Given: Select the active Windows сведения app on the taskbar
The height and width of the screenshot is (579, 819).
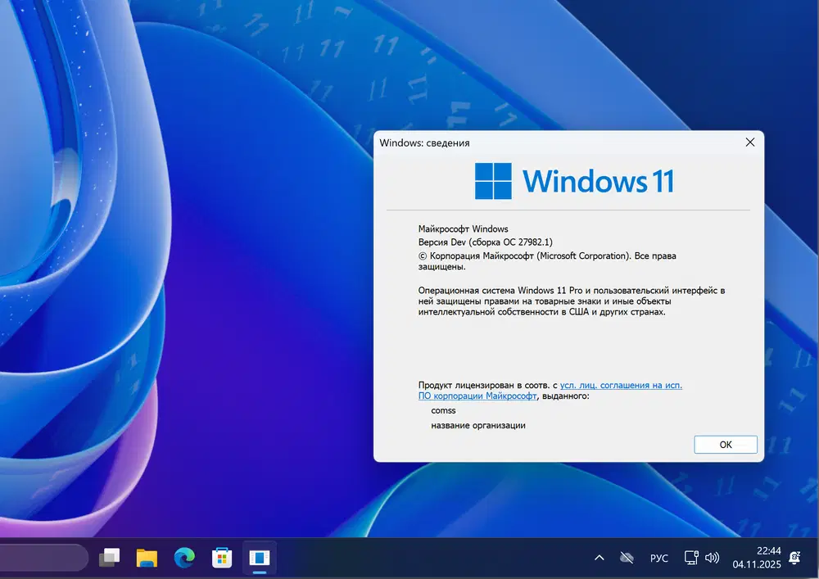Looking at the screenshot, I should point(260,558).
